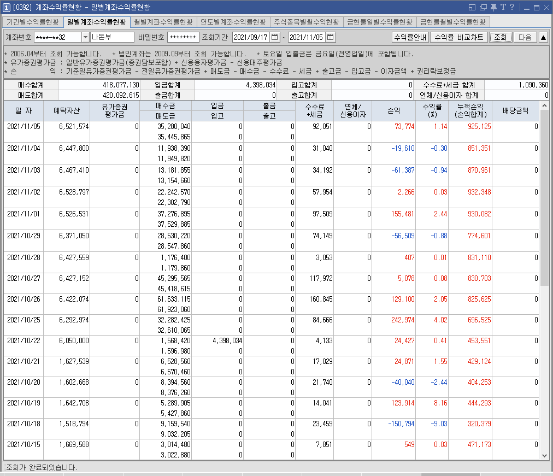Open the 수익률 비교차트 button
Image resolution: width=553 pixels, height=476 pixels.
click(x=459, y=37)
